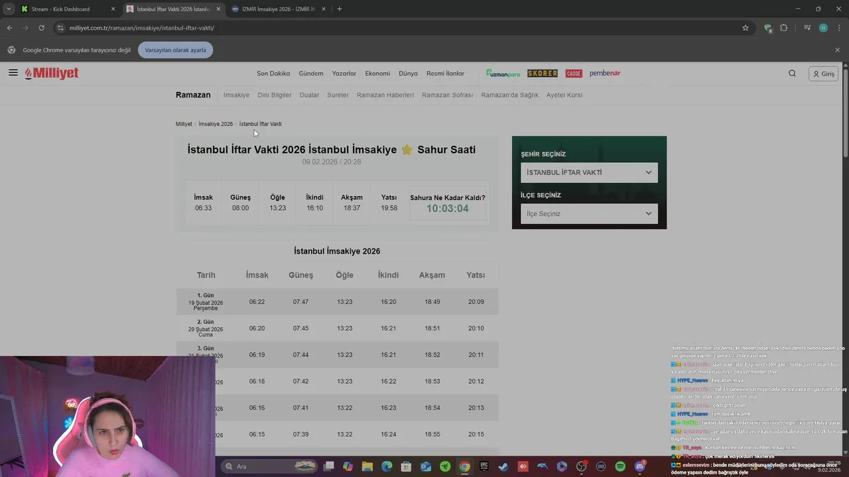Open Ramazan Sofrası link
Viewport: 849px width, 477px height.
447,95
